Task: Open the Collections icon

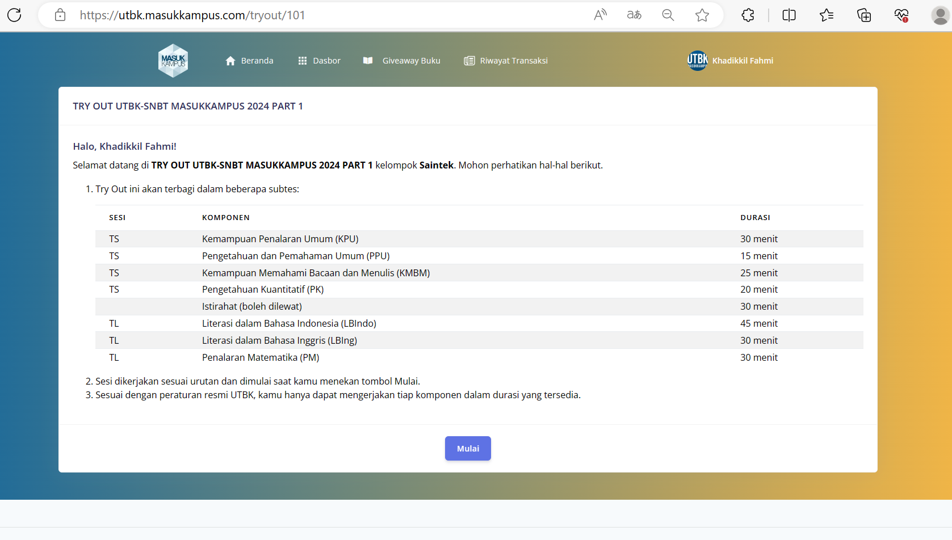Action: point(864,15)
